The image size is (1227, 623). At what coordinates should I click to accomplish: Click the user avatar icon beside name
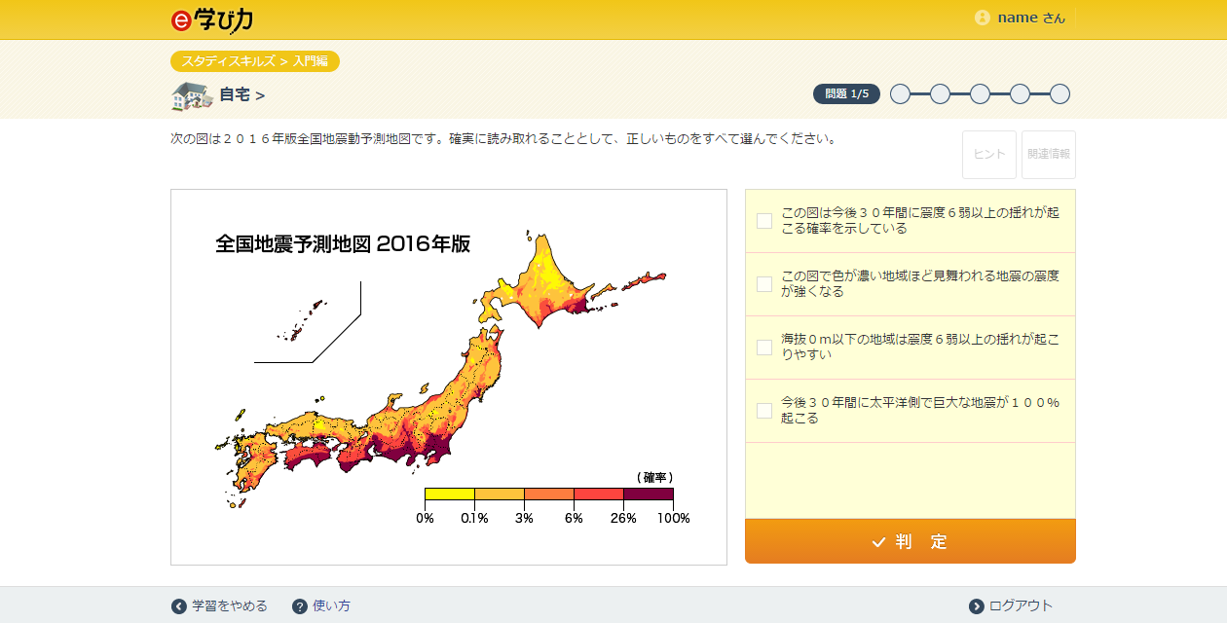pos(982,18)
